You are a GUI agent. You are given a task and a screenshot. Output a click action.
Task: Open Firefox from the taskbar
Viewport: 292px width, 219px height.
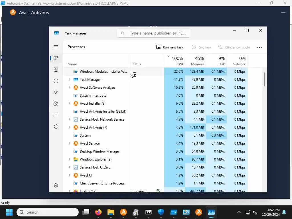tap(98, 212)
